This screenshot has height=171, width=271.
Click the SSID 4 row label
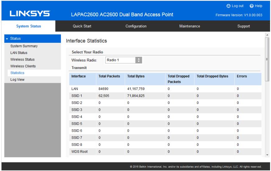pyautogui.click(x=77, y=117)
